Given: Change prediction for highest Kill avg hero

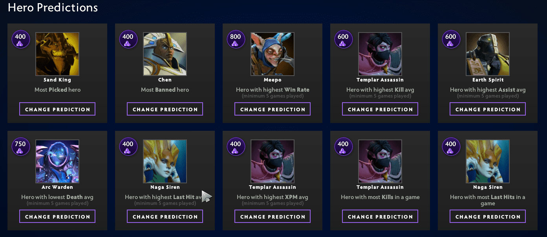Looking at the screenshot, I should pos(380,109).
